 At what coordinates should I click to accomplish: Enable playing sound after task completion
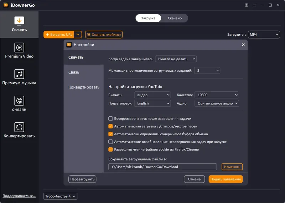point(111,118)
